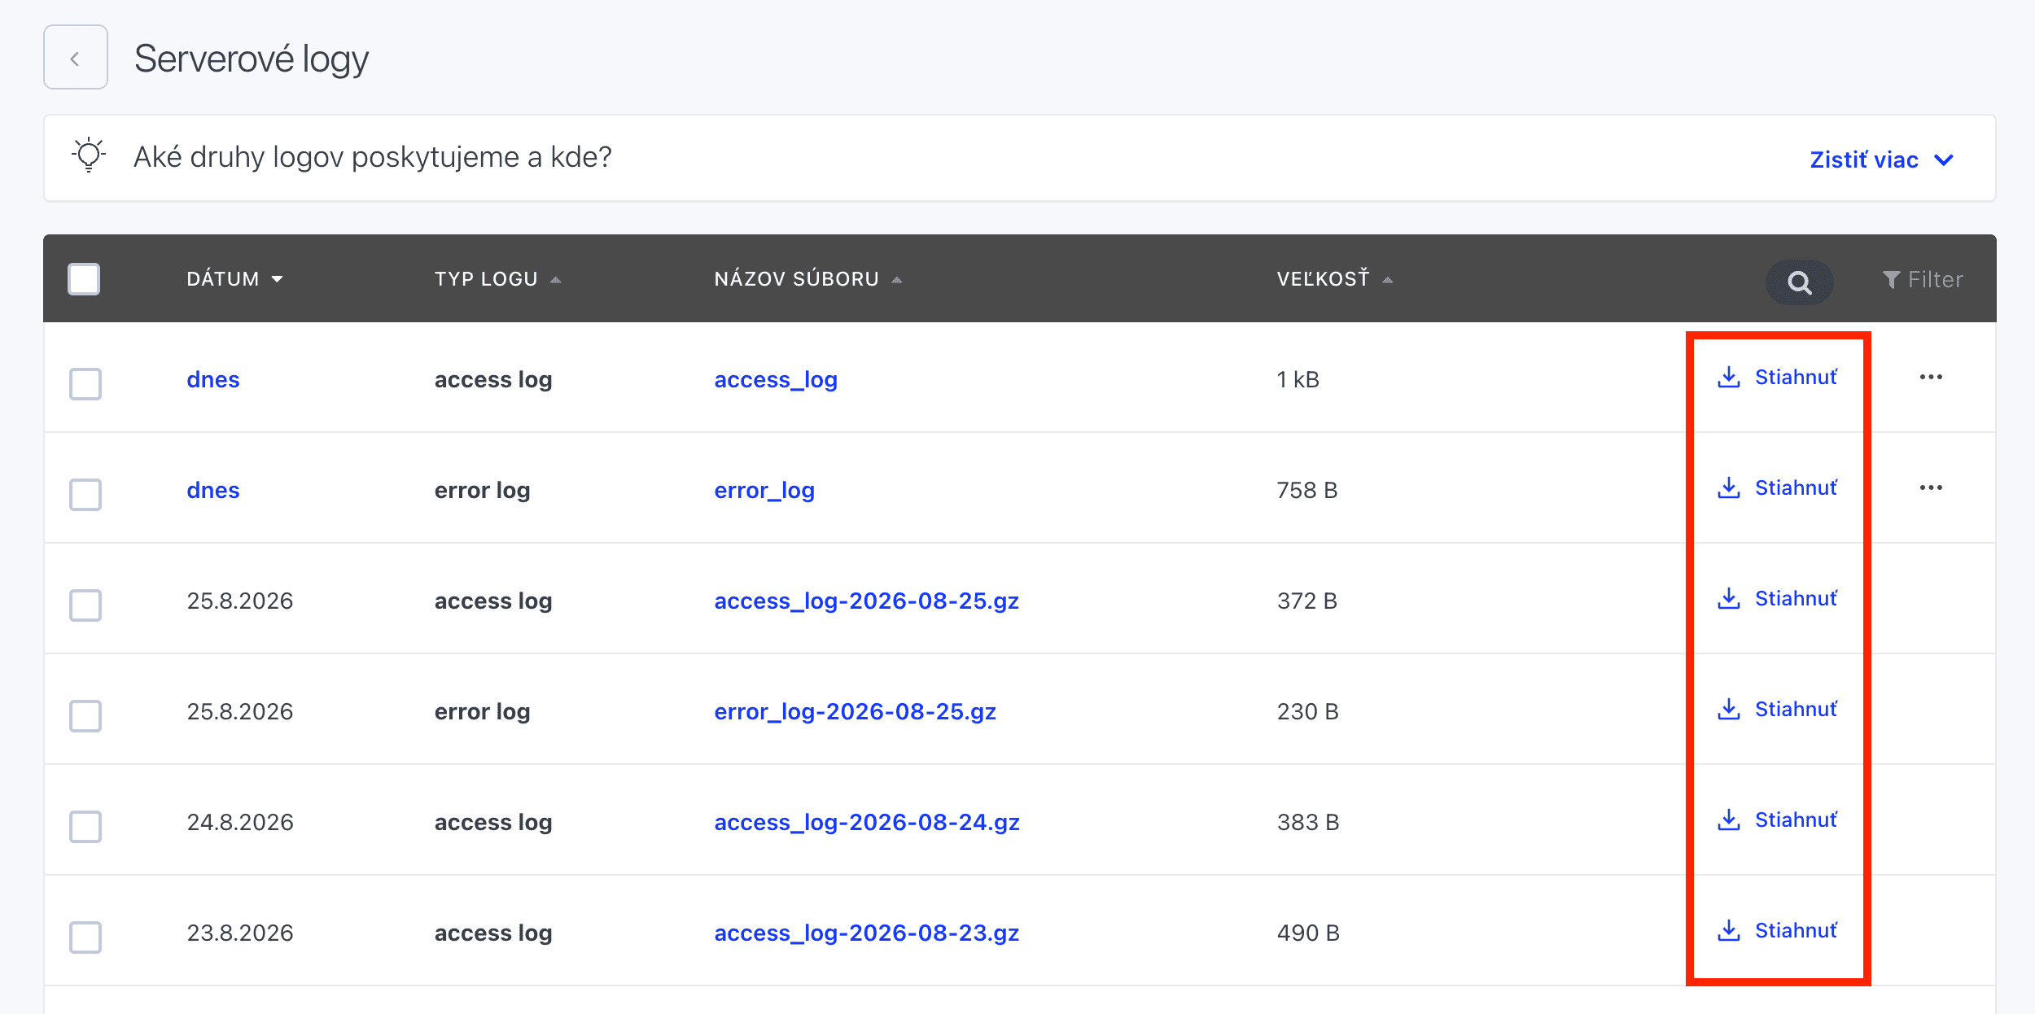The height and width of the screenshot is (1014, 2035).
Task: Select the access_log-2026-08-24.gz row checkbox
Action: [85, 826]
